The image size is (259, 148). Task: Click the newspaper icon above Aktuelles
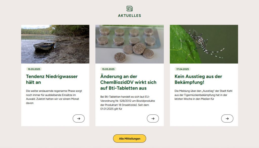pyautogui.click(x=129, y=9)
